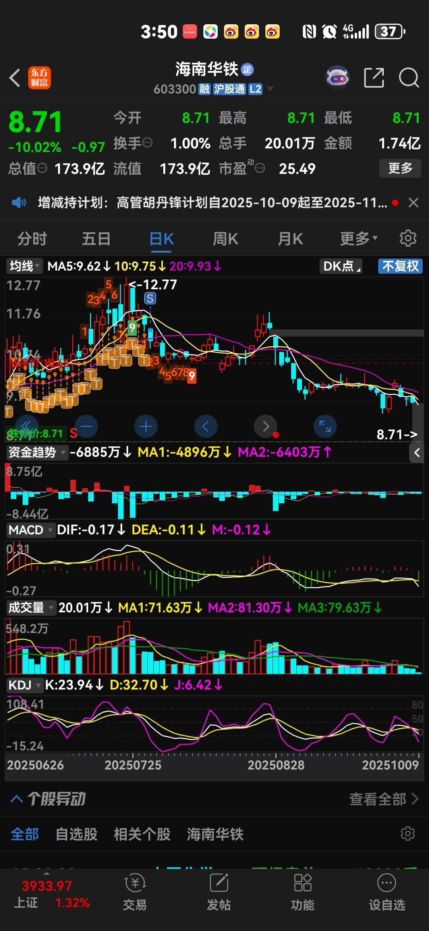The width and height of the screenshot is (429, 931).
Task: Tap 设自选 add to watchlist
Action: pyautogui.click(x=387, y=892)
